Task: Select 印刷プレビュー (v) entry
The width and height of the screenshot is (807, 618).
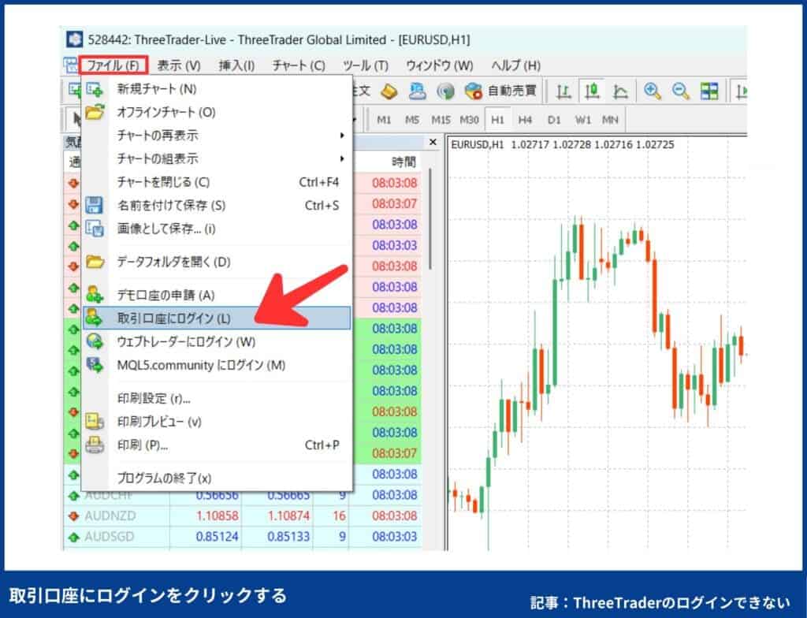Action: coord(217,422)
